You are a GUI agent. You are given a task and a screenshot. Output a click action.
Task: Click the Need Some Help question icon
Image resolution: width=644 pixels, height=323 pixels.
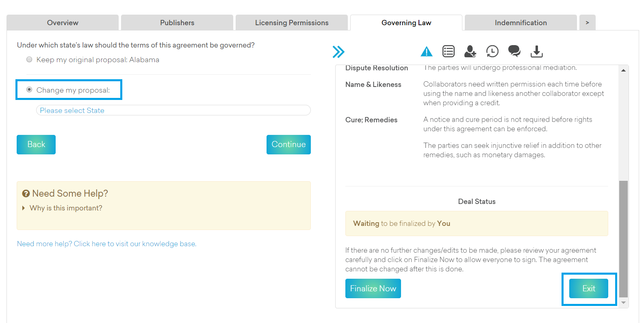coord(26,194)
